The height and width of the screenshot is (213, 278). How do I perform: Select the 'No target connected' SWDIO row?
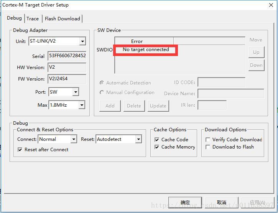pyautogui.click(x=146, y=50)
